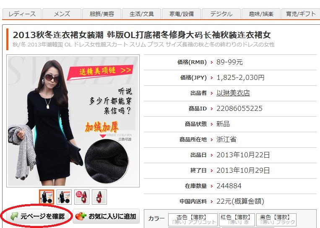Open the レディース category tab
Image resolution: width=320 pixels, height=228 pixels.
(x=22, y=14)
